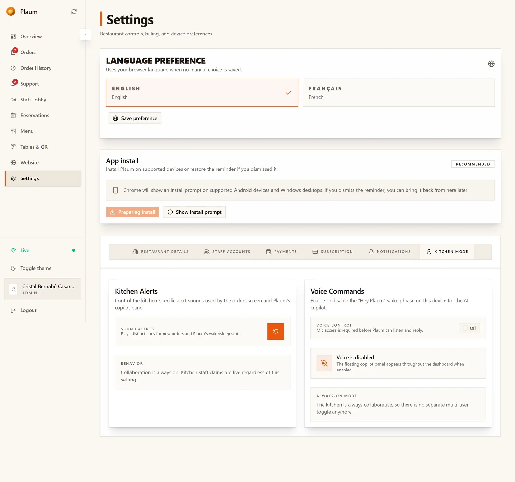Click the Behavior label
The height and width of the screenshot is (482, 515).
pos(132,364)
